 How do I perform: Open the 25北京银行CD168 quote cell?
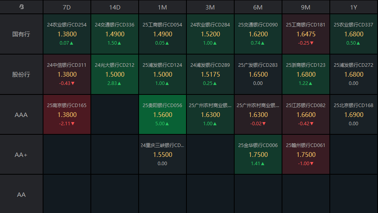pyautogui.click(x=354, y=115)
